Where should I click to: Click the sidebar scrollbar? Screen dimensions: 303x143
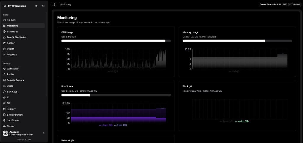pos(47,54)
